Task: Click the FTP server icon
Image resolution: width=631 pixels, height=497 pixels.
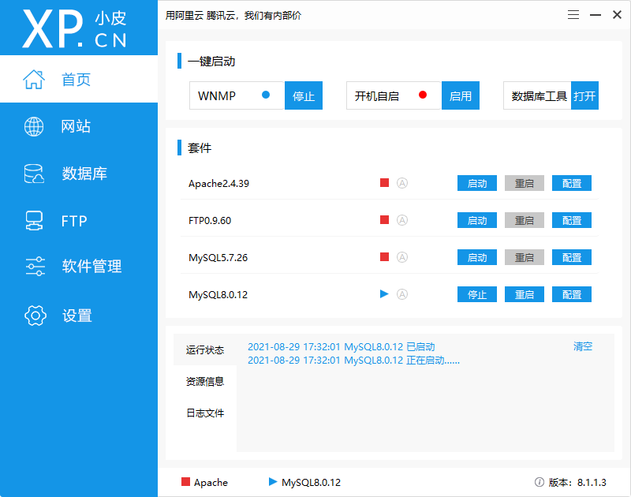Action: tap(34, 221)
